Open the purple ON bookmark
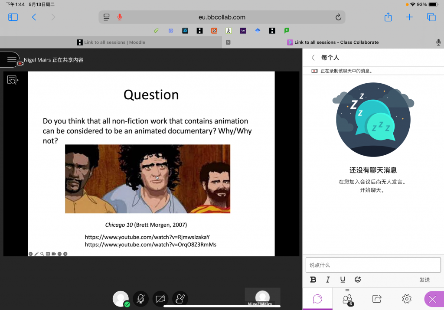 pyautogui.click(x=243, y=31)
